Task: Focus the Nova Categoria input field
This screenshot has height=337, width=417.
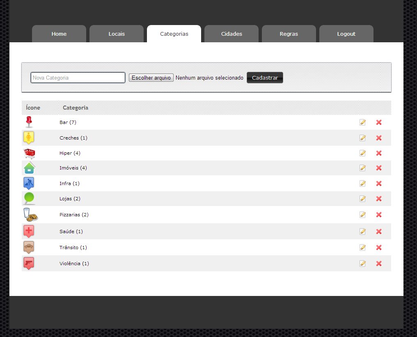Action: pos(78,78)
